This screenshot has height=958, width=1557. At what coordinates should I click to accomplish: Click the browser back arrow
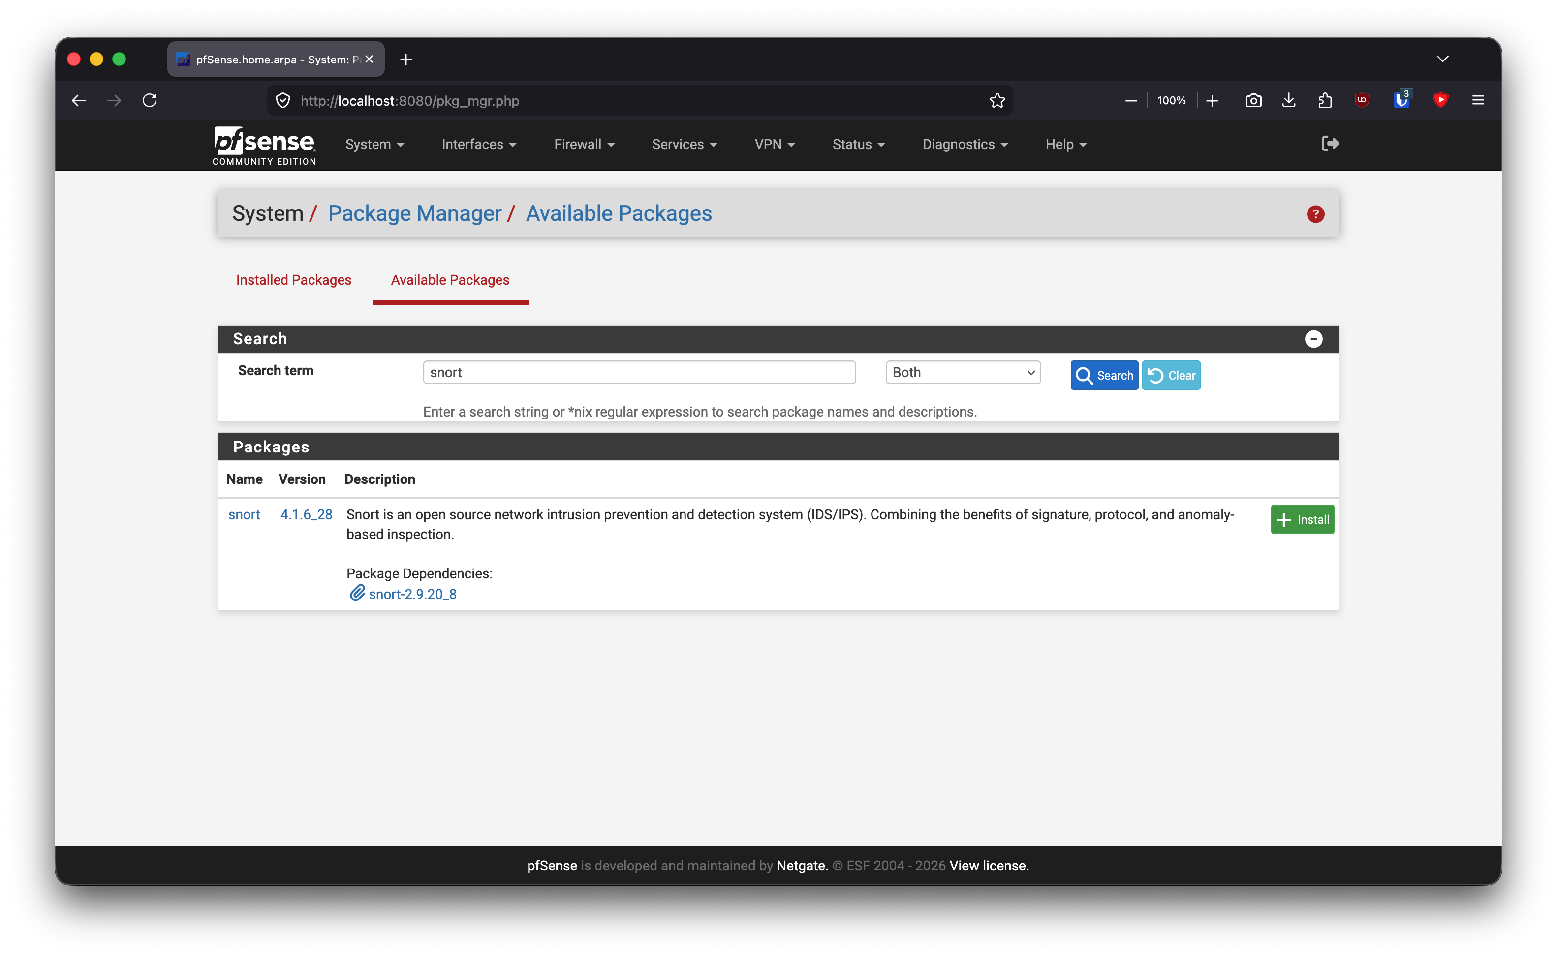click(79, 101)
